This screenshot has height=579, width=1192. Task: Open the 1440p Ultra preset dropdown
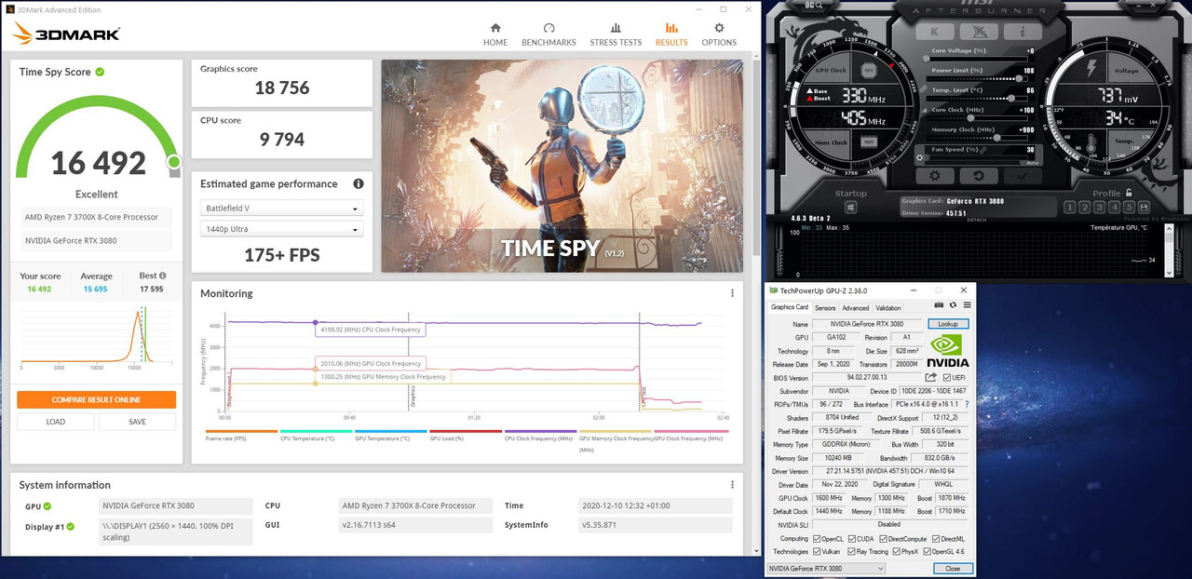click(282, 229)
